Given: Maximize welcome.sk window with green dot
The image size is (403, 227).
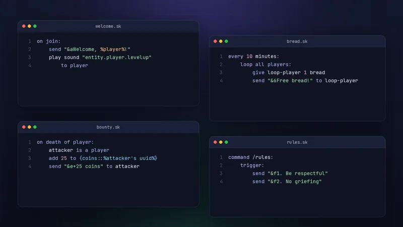Looking at the screenshot, I should 35,26.
